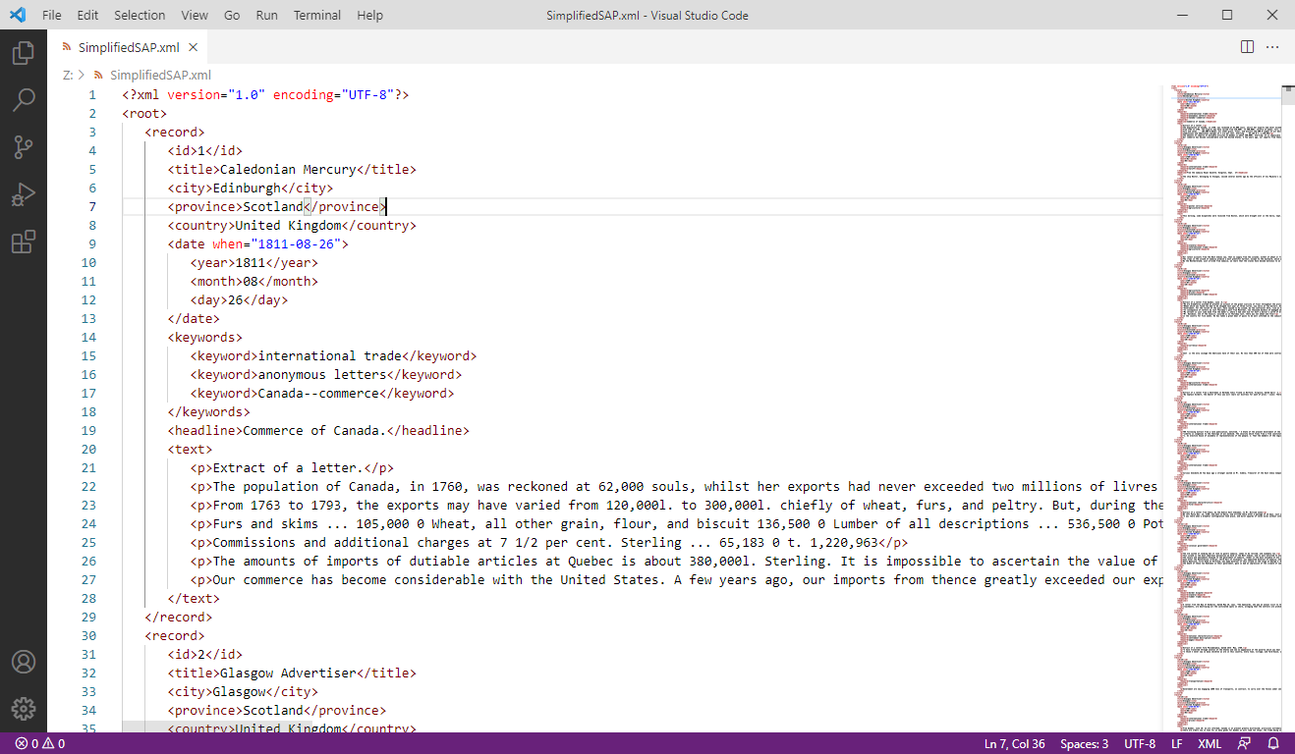The height and width of the screenshot is (754, 1295).
Task: Open the Run and Debug view
Action: (24, 194)
